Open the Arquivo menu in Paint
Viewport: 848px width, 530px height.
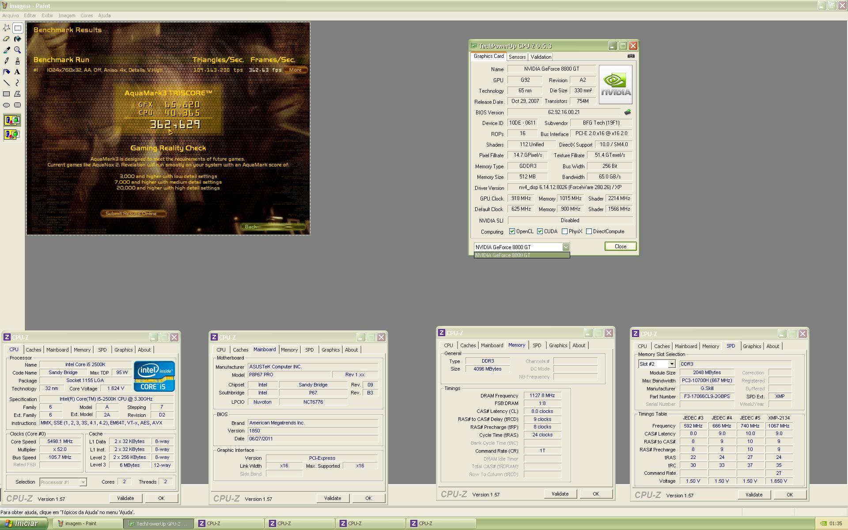11,15
